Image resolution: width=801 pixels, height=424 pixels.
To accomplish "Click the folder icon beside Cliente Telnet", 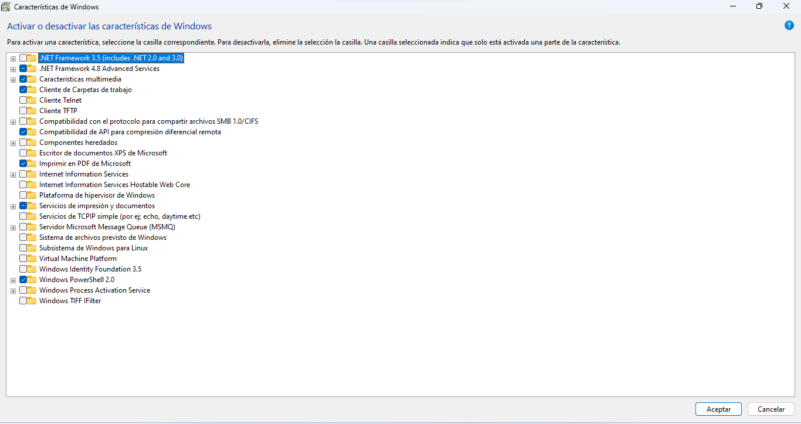I will click(x=32, y=100).
